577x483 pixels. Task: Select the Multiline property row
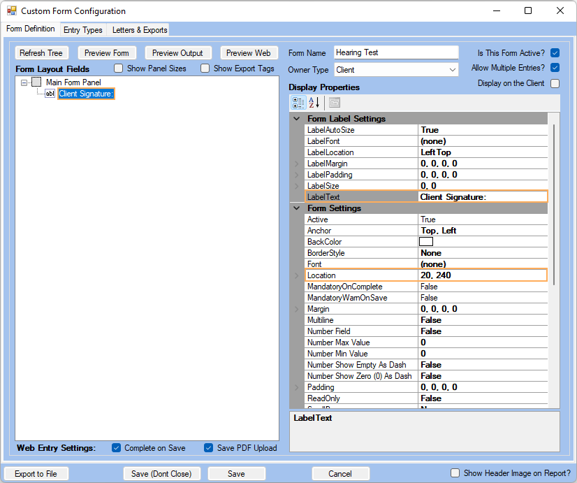tap(427, 320)
